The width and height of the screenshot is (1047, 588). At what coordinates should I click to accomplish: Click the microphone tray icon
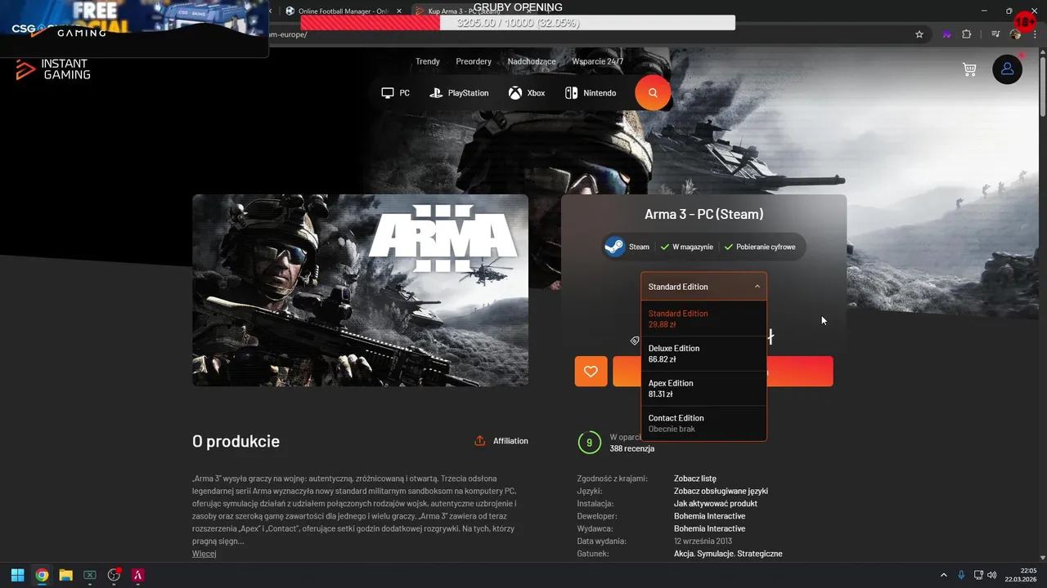click(x=961, y=575)
